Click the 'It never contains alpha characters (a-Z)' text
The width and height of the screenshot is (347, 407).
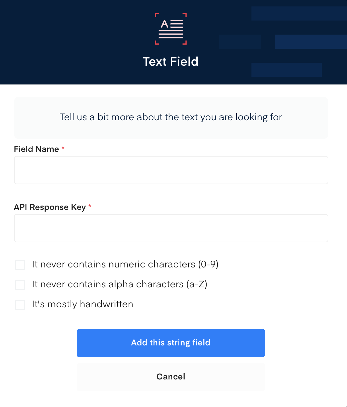[120, 284]
